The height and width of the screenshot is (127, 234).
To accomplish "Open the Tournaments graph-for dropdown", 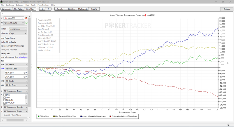I will (18, 29).
